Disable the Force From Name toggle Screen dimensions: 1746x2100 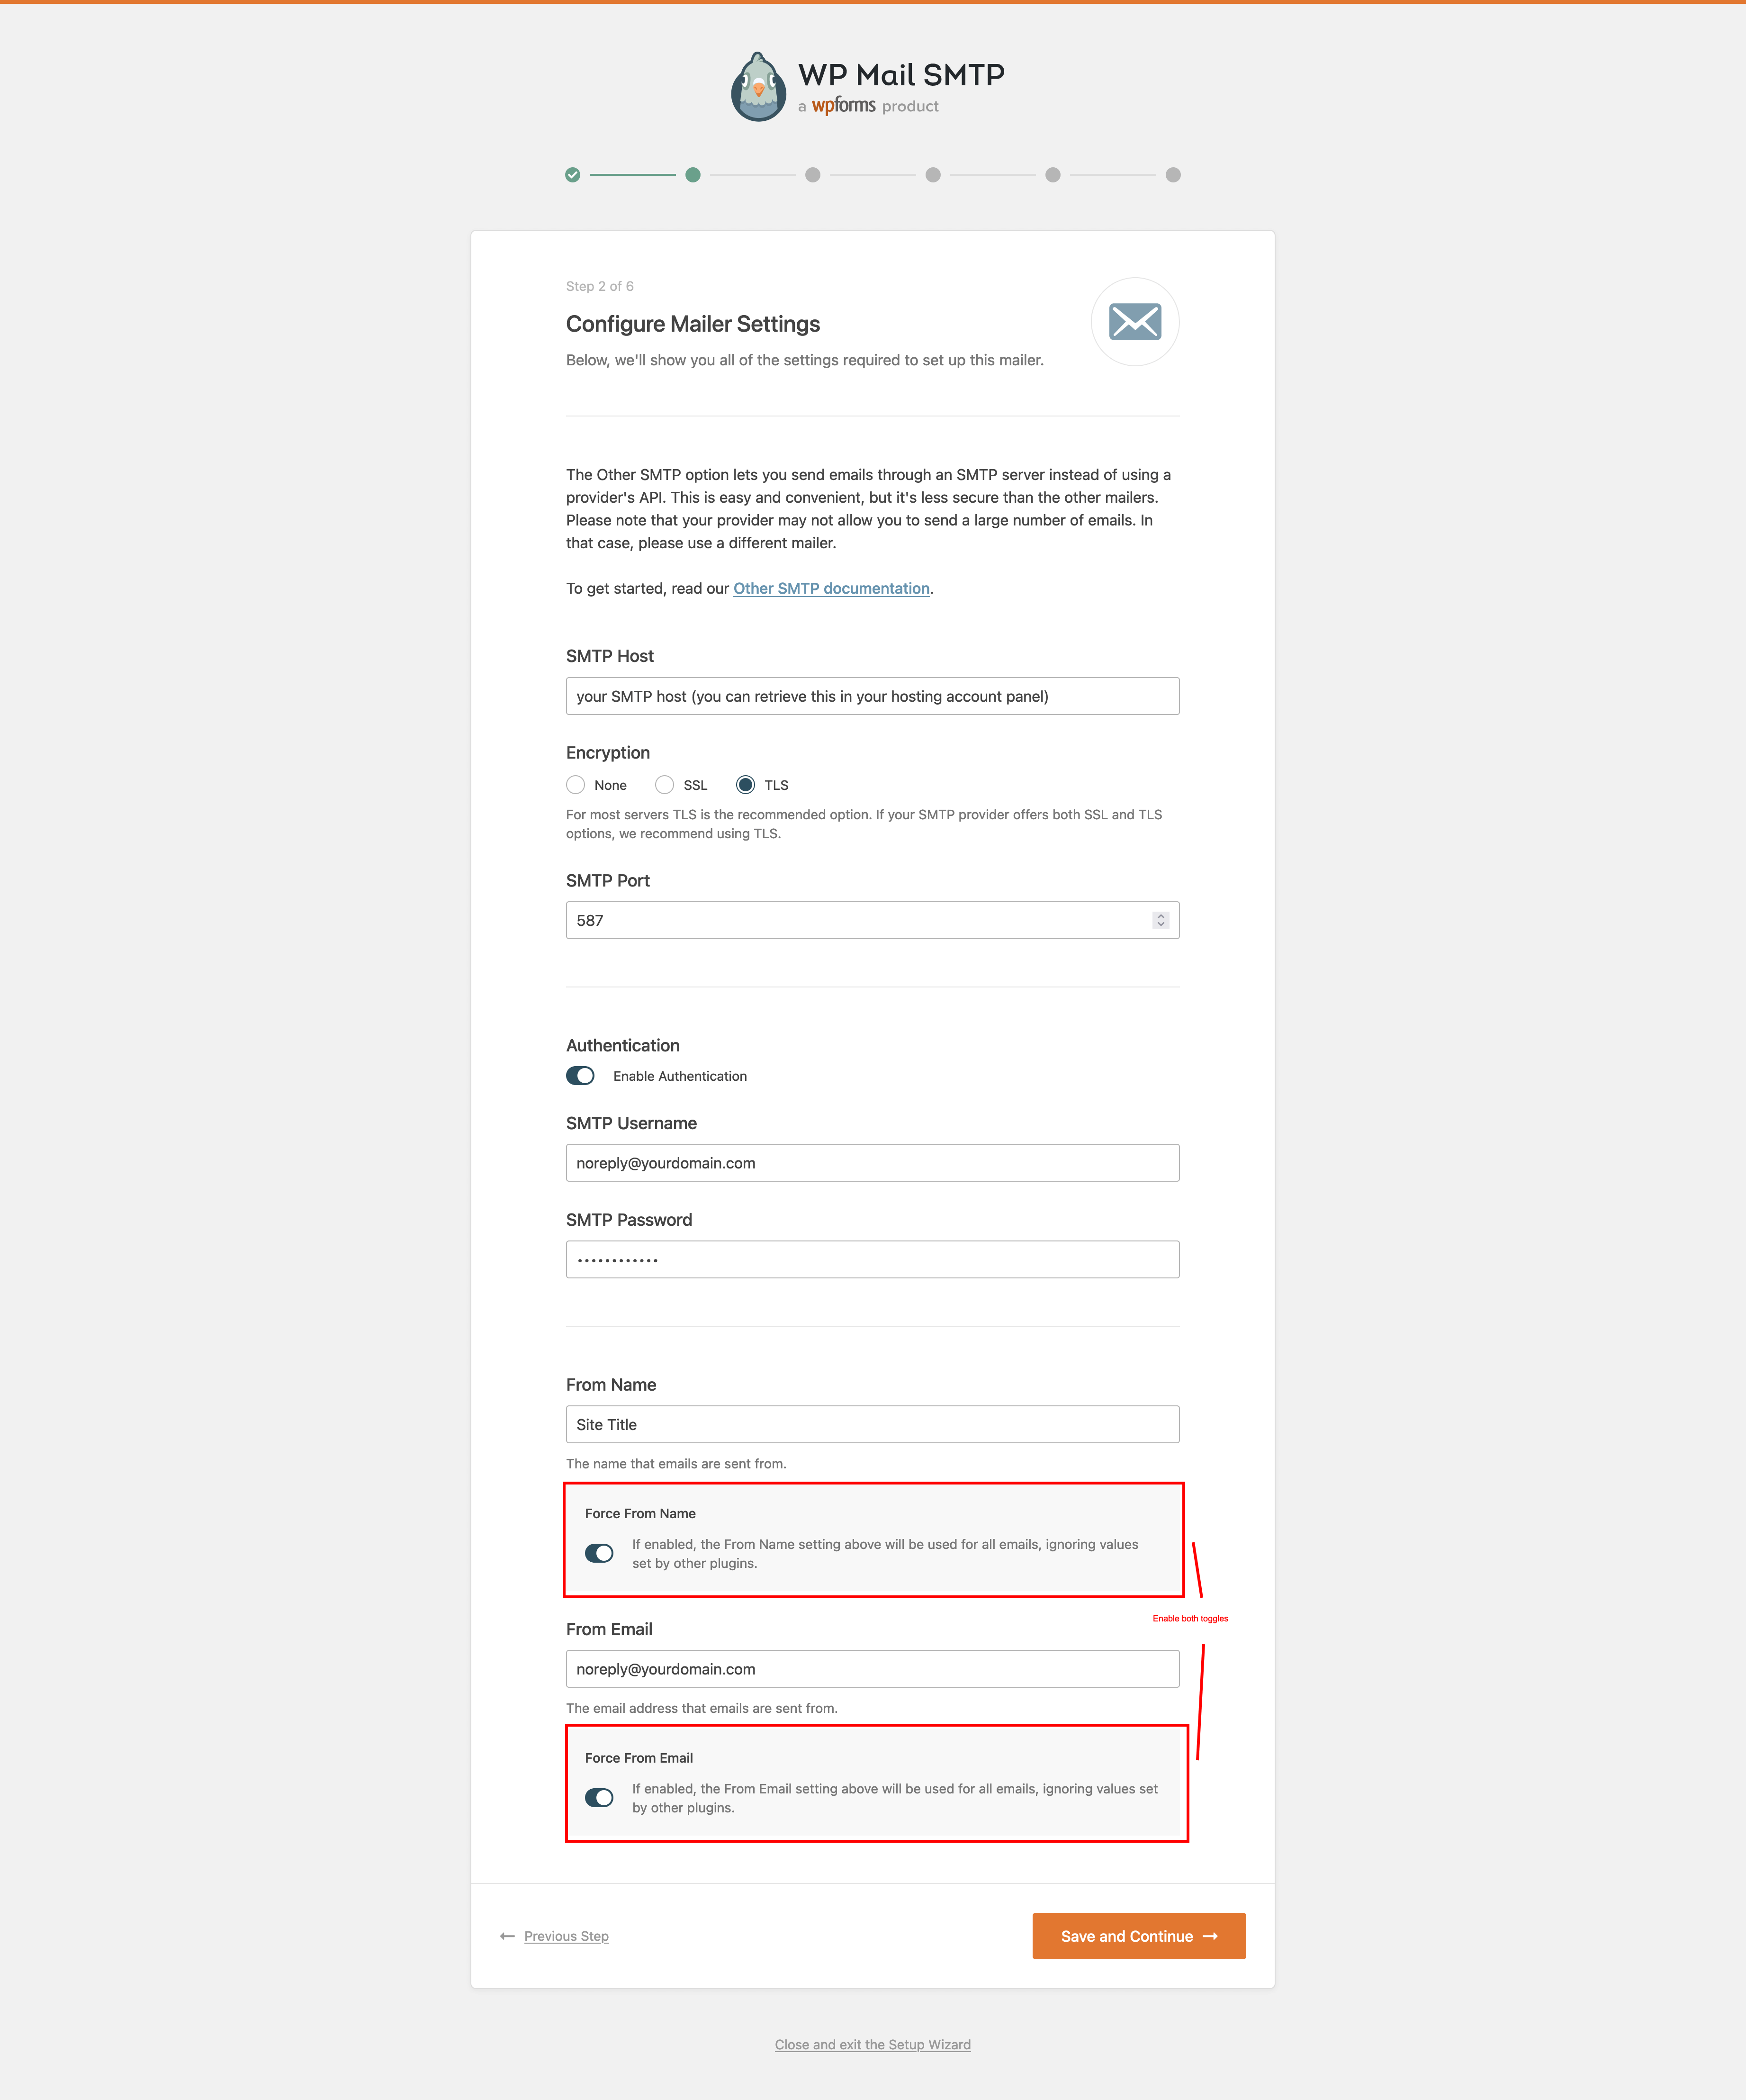point(600,1553)
